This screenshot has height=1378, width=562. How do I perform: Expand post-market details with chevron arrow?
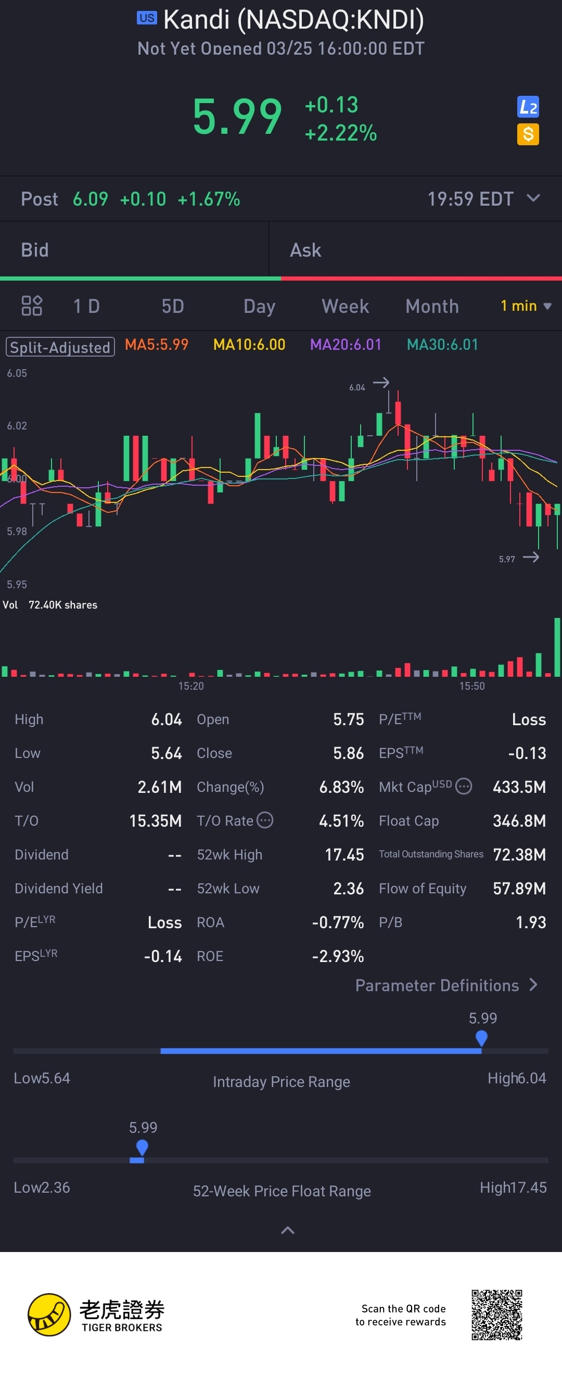point(532,198)
